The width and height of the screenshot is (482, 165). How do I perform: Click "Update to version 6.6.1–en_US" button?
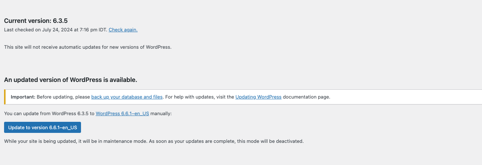point(43,127)
